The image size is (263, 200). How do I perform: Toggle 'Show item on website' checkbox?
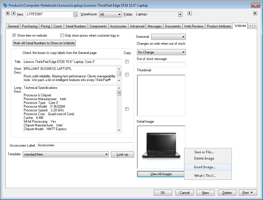[x=14, y=35]
